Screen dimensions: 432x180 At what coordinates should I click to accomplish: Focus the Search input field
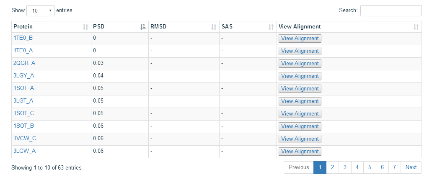(391, 11)
